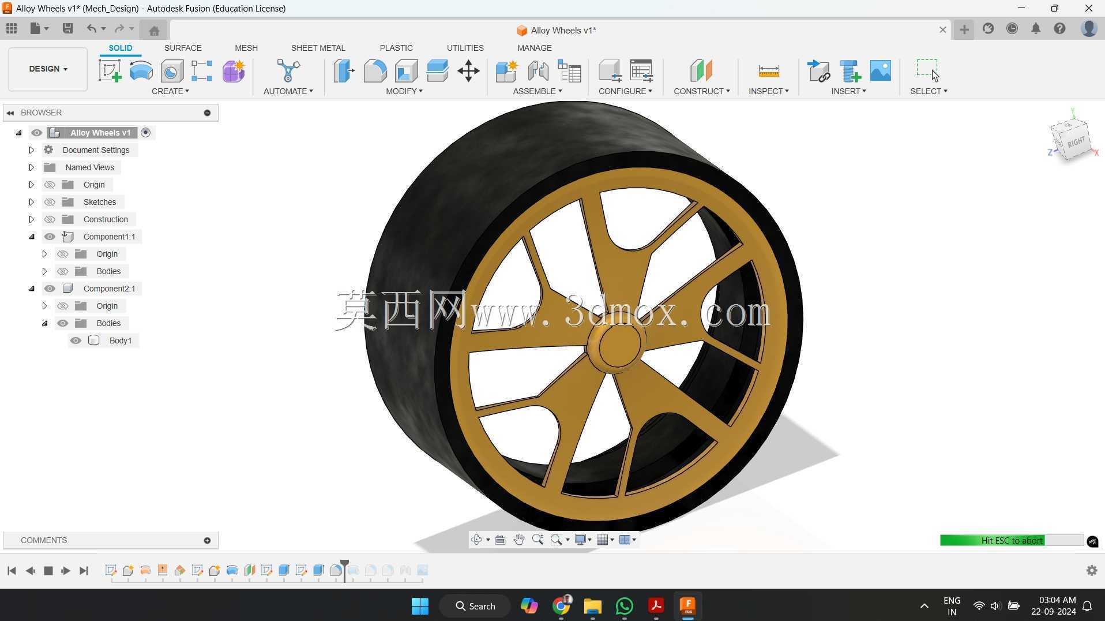The image size is (1105, 621).
Task: Click the Insert Derive link icon
Action: click(818, 71)
